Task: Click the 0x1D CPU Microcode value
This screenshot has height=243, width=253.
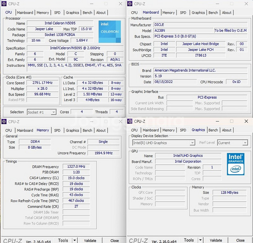Action: pyautogui.click(x=237, y=82)
